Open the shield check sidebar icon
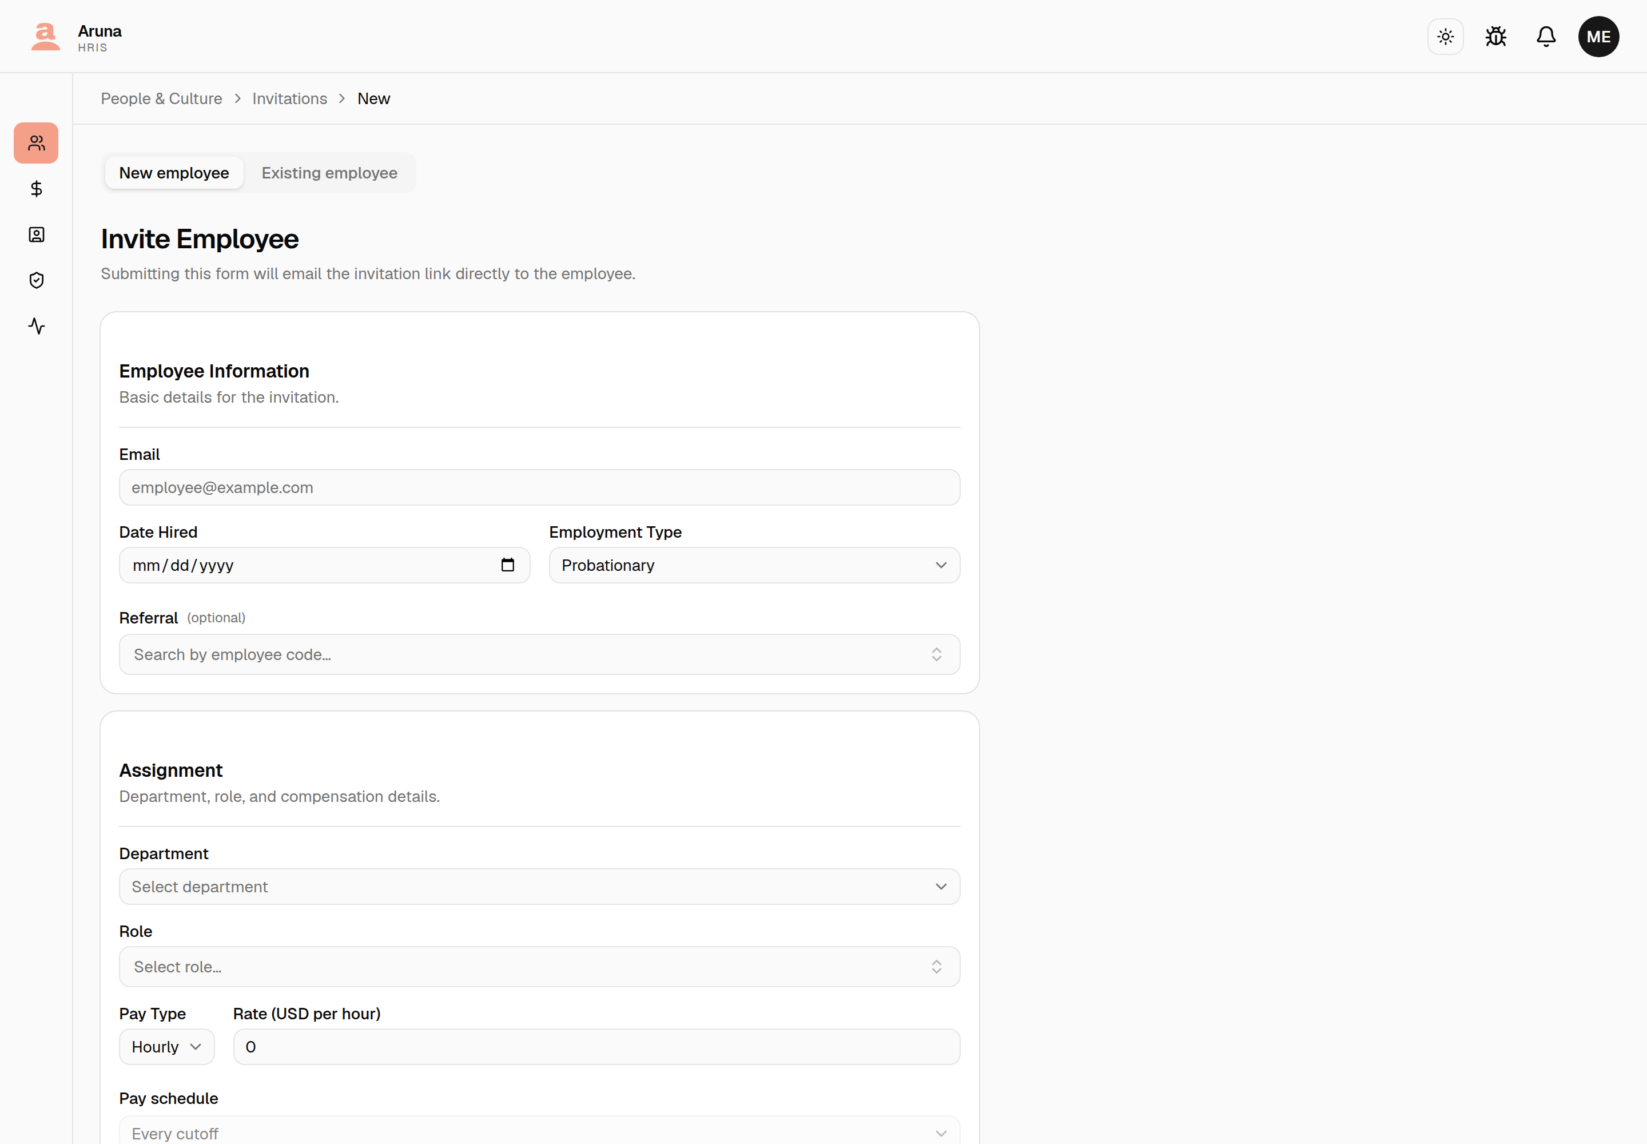 pyautogui.click(x=37, y=280)
